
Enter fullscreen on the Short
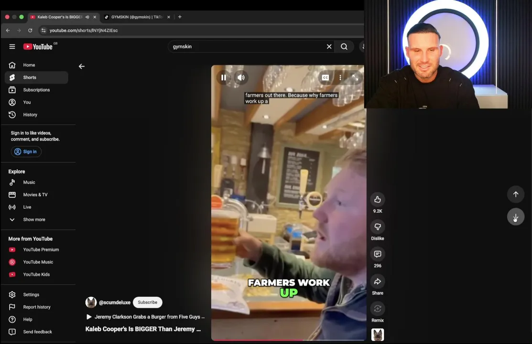(x=355, y=77)
